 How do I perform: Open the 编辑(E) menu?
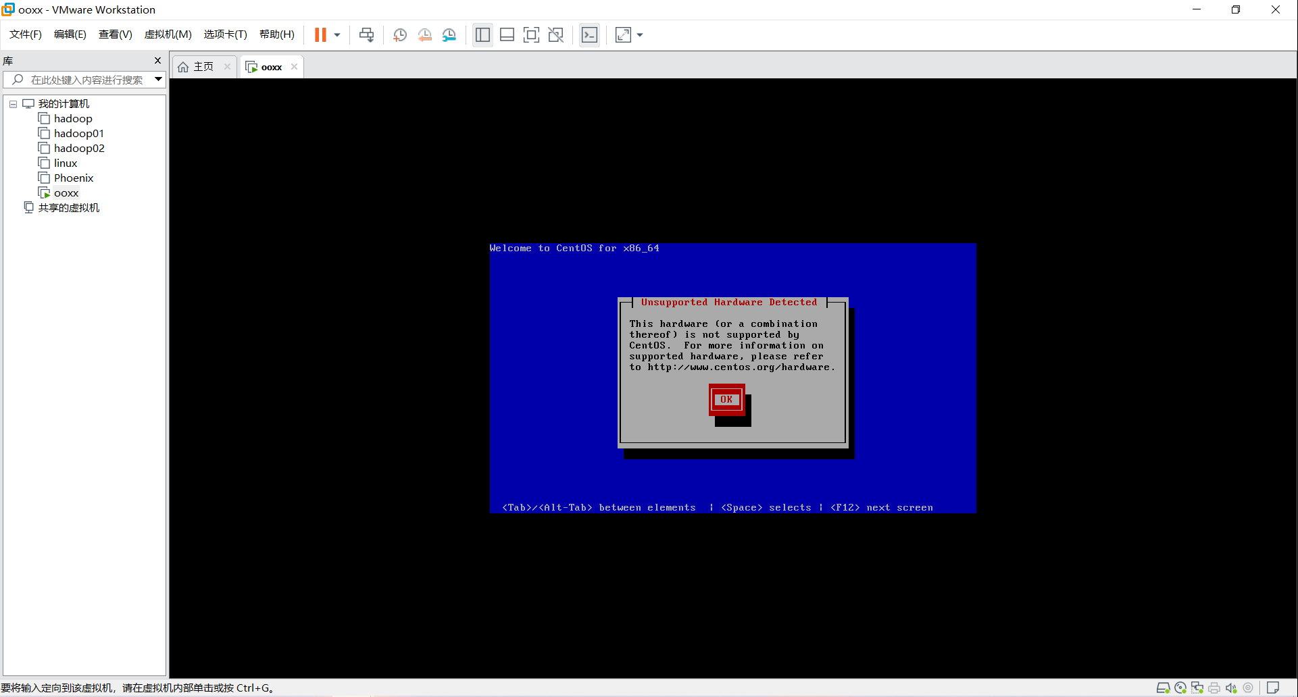(x=70, y=34)
